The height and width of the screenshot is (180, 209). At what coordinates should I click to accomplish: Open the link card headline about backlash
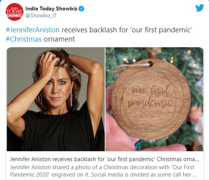point(104,159)
